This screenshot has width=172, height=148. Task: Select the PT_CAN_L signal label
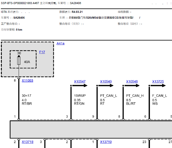point(108,96)
